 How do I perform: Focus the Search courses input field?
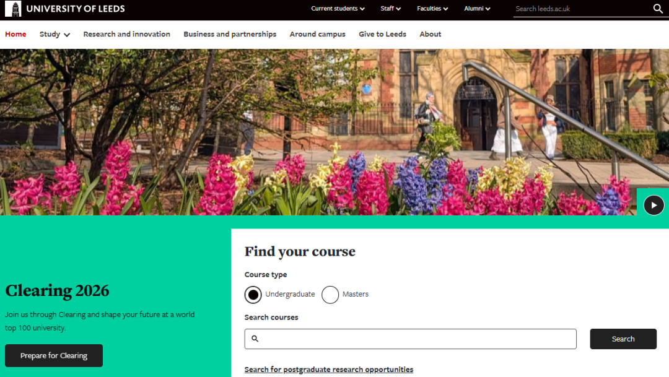pyautogui.click(x=411, y=339)
